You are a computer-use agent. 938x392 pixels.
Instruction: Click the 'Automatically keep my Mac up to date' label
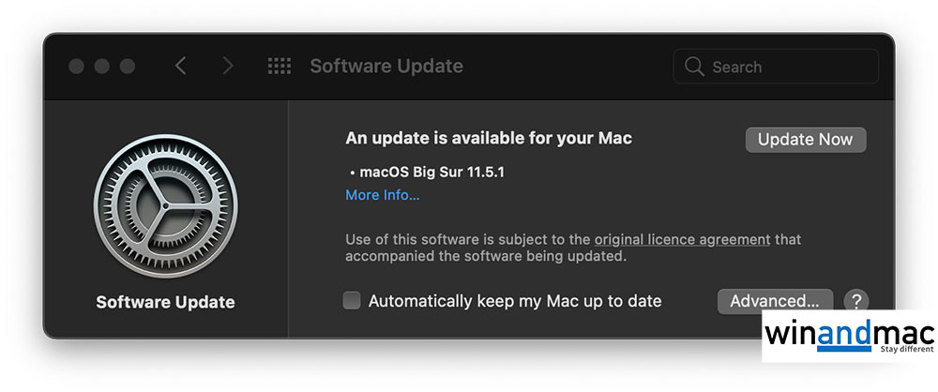pyautogui.click(x=515, y=301)
